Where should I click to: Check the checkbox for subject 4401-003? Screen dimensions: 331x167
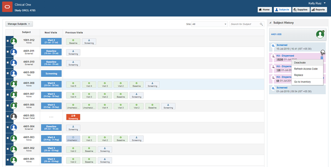coord(8,138)
